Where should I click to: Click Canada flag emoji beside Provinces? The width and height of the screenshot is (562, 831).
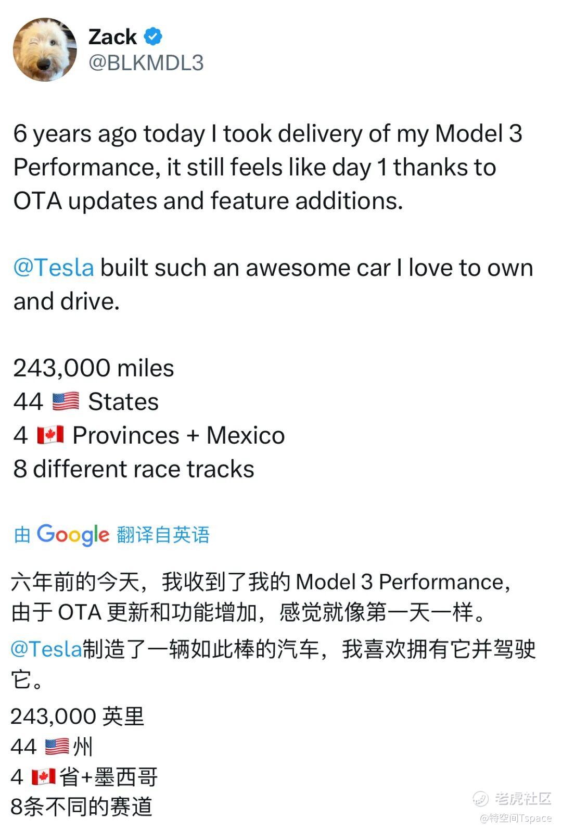pos(50,435)
